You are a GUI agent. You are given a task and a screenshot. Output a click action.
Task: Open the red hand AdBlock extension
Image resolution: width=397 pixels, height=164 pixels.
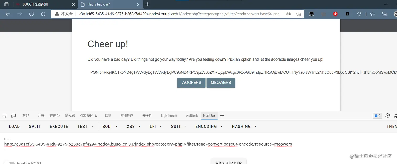coord(335,14)
